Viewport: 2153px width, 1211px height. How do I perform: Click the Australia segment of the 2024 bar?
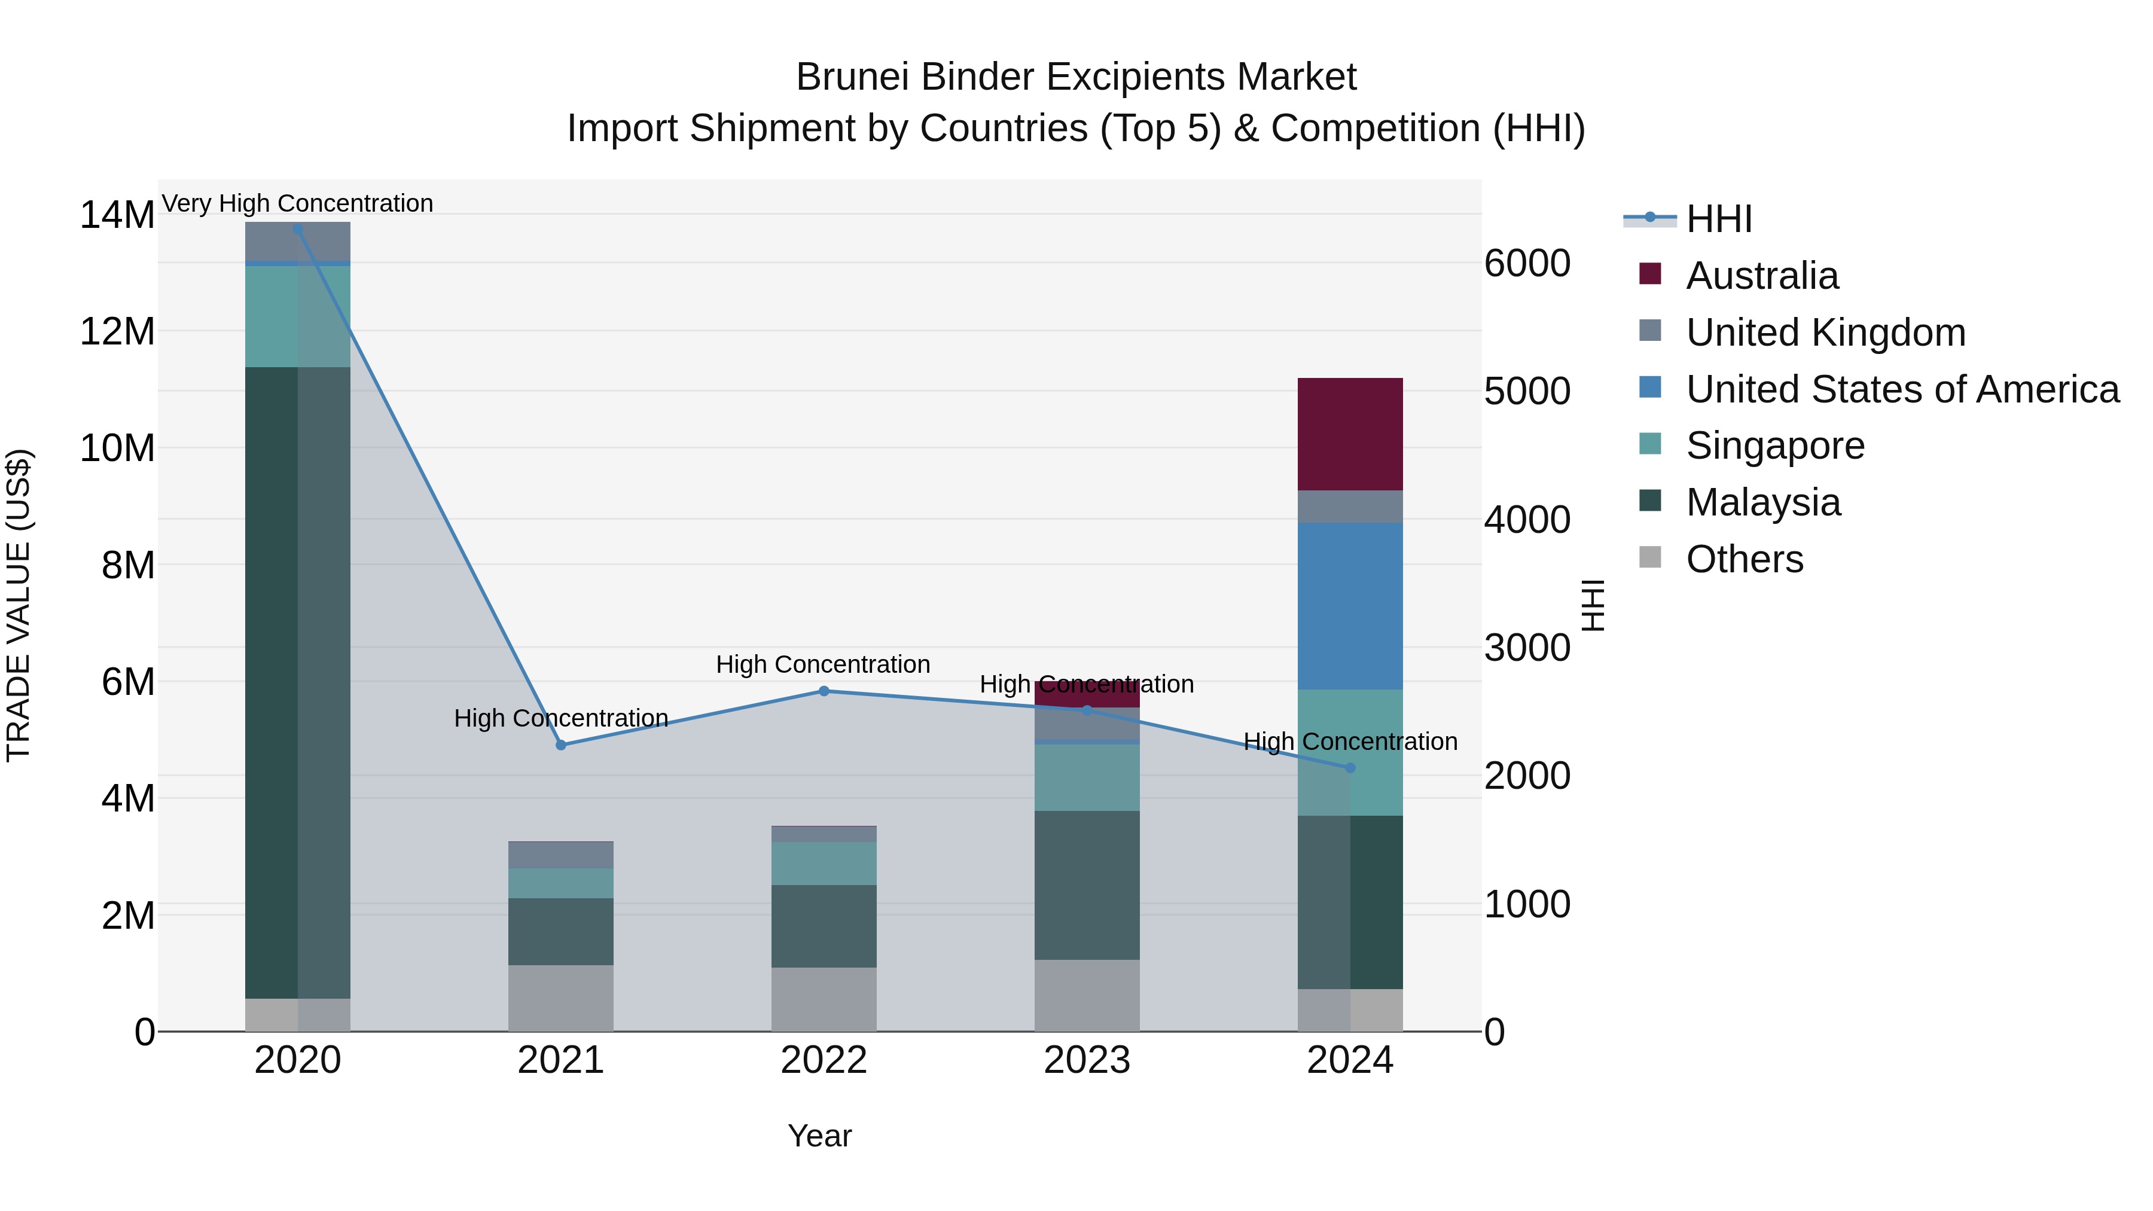pos(1350,435)
